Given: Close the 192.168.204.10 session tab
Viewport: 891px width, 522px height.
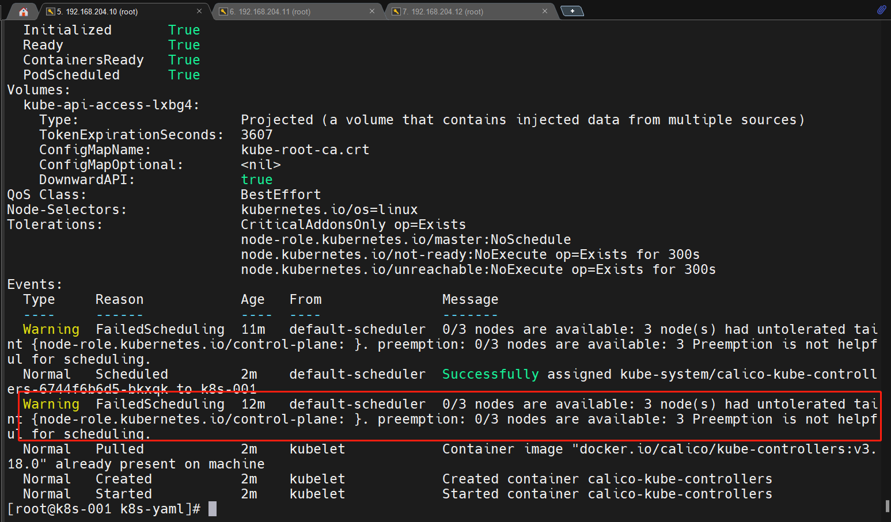Looking at the screenshot, I should (199, 11).
